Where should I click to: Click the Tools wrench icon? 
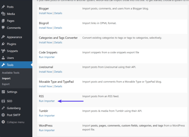[x=3, y=65]
